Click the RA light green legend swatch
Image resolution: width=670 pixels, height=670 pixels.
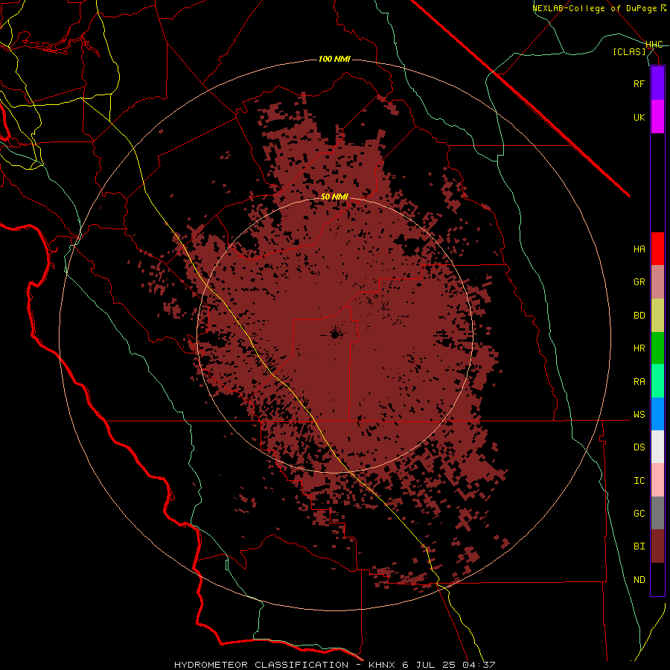[657, 381]
